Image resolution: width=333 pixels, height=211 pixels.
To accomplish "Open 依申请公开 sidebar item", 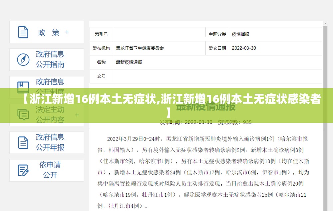I will [47, 170].
